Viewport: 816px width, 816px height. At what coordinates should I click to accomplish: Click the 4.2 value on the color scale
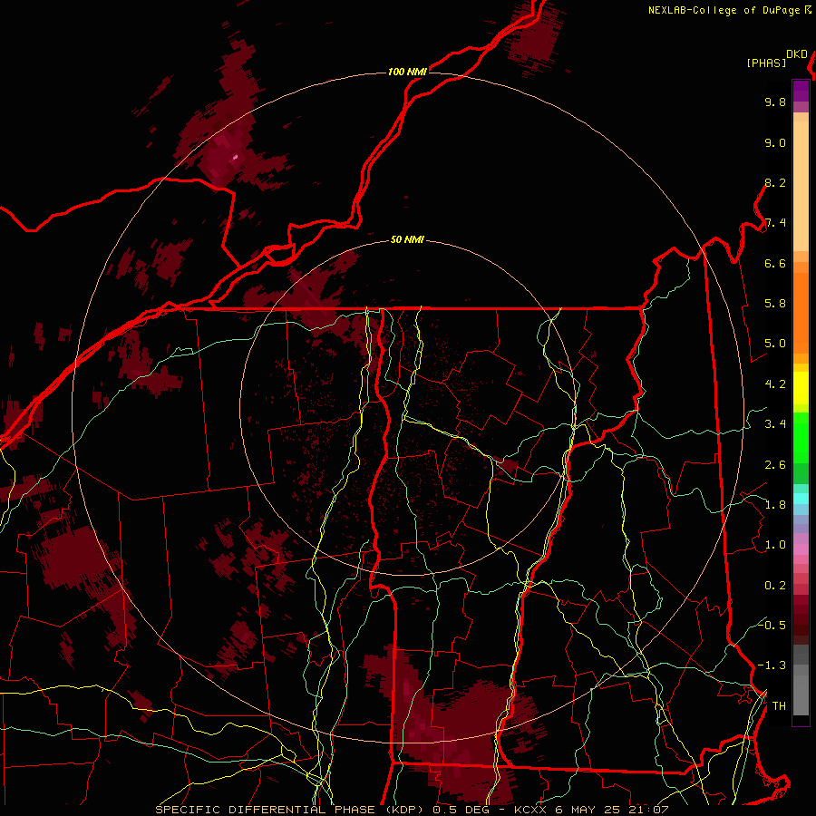coord(775,384)
